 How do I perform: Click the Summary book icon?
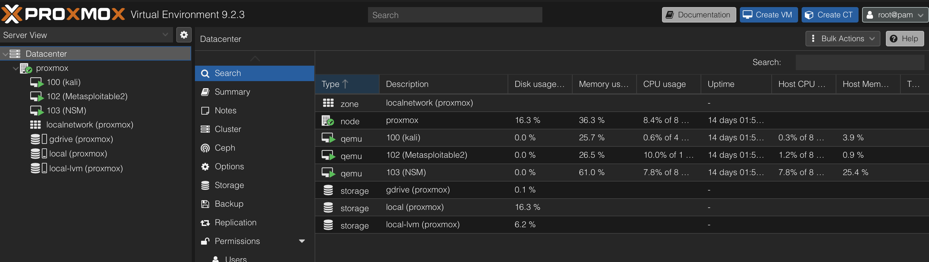(x=205, y=92)
